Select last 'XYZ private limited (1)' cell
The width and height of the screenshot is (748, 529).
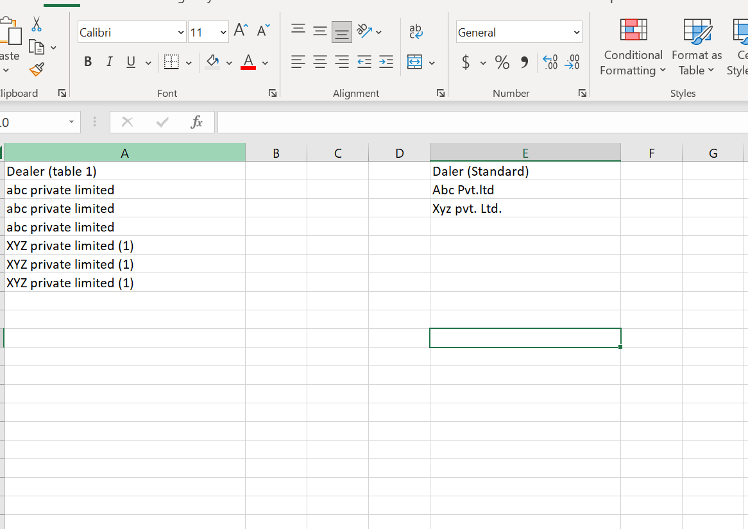(x=124, y=283)
